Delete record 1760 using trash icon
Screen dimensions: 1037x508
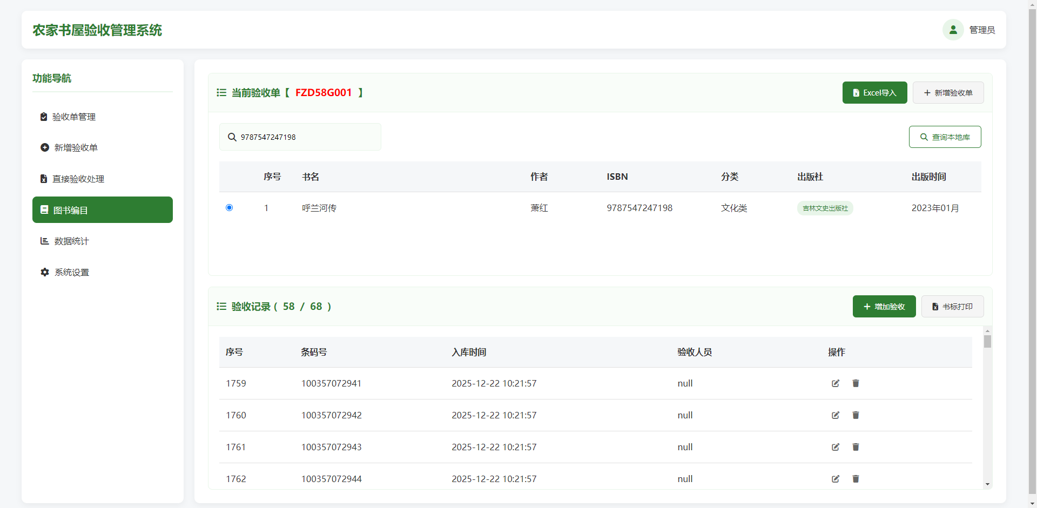856,415
